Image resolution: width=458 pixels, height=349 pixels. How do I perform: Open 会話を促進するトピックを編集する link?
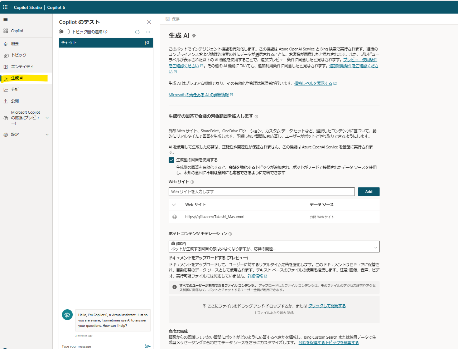pos(328,343)
